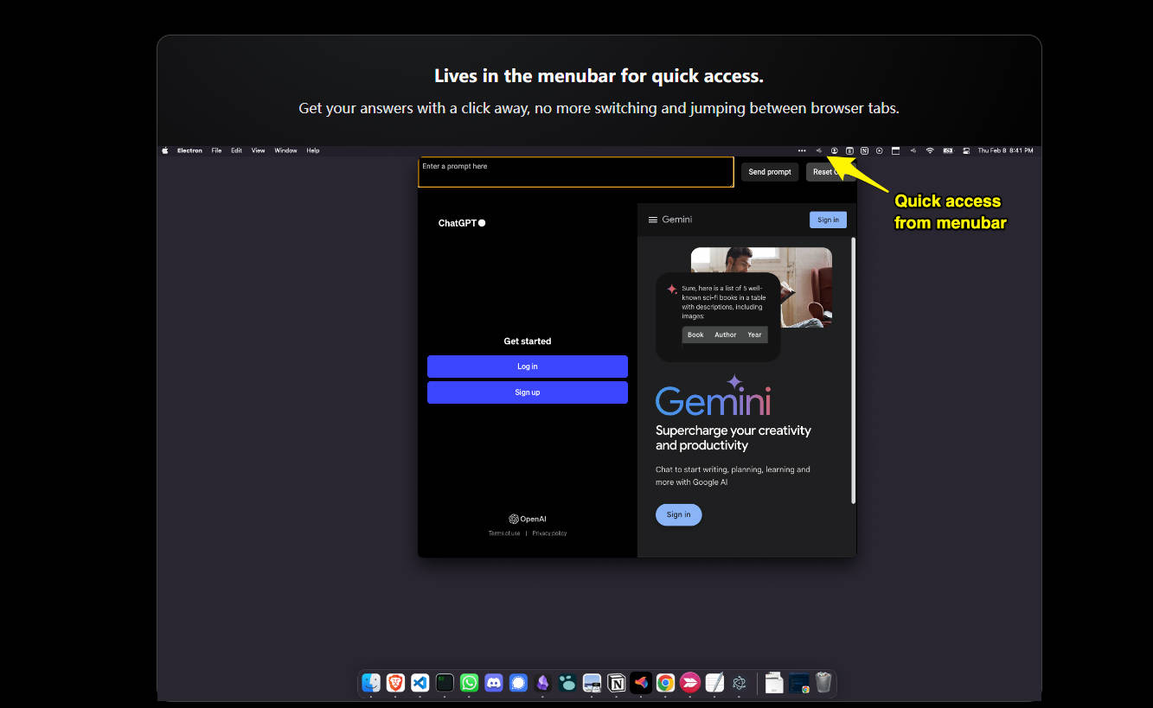Click ChatGPT Log in button
Image resolution: width=1153 pixels, height=708 pixels.
528,367
